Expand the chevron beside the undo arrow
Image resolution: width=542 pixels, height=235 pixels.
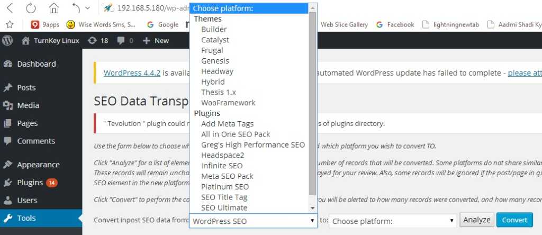point(87,8)
